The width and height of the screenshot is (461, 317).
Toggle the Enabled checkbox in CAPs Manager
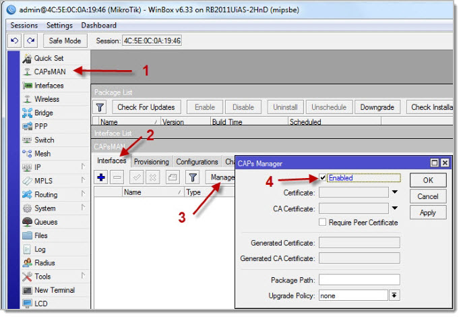pos(324,178)
